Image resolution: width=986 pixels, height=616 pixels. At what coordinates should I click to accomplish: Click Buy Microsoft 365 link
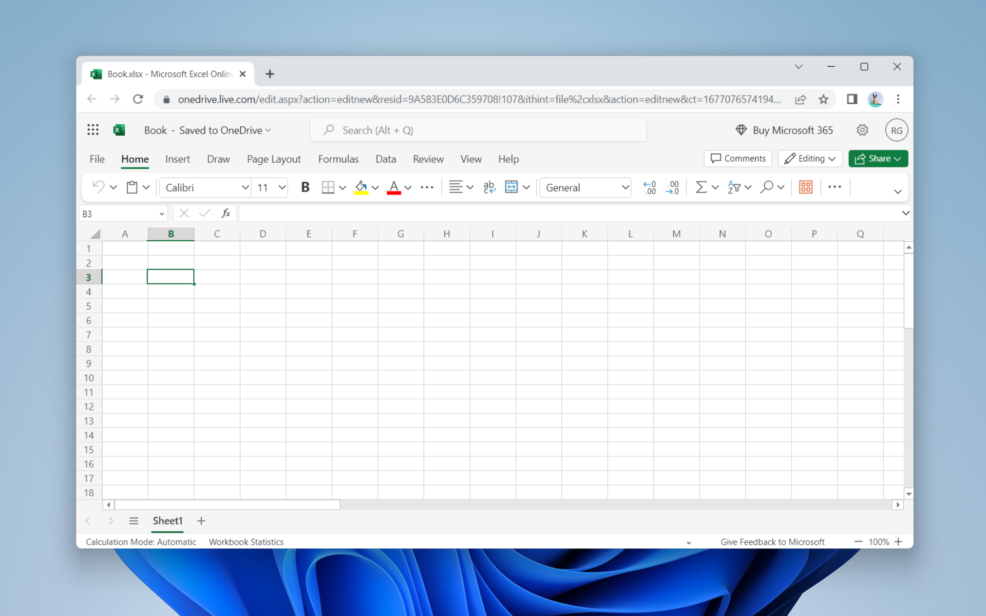coord(784,130)
